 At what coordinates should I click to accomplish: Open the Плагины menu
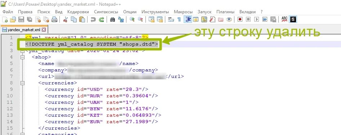coord(225,12)
